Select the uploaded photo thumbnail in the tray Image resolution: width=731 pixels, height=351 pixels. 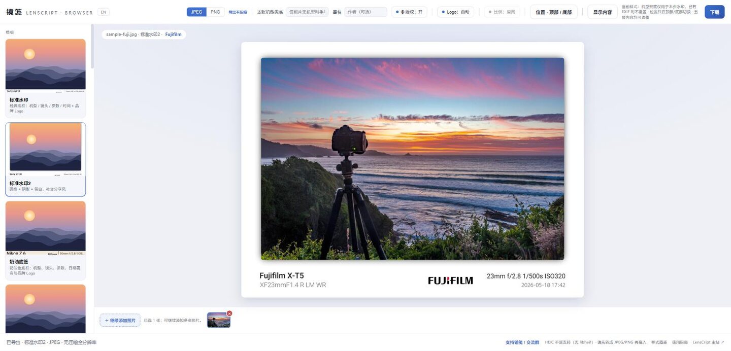pyautogui.click(x=218, y=320)
